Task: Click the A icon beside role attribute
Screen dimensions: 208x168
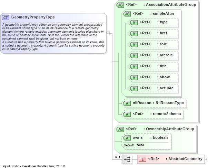Action: pyautogui.click(x=134, y=45)
